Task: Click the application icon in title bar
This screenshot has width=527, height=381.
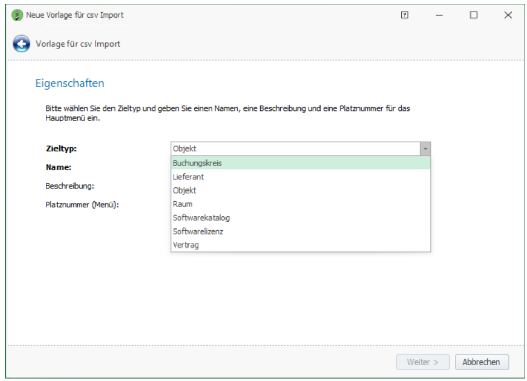Action: pyautogui.click(x=18, y=15)
